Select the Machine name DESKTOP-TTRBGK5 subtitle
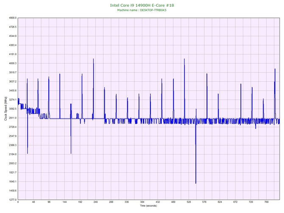This screenshot has width=284, height=213. (x=142, y=10)
